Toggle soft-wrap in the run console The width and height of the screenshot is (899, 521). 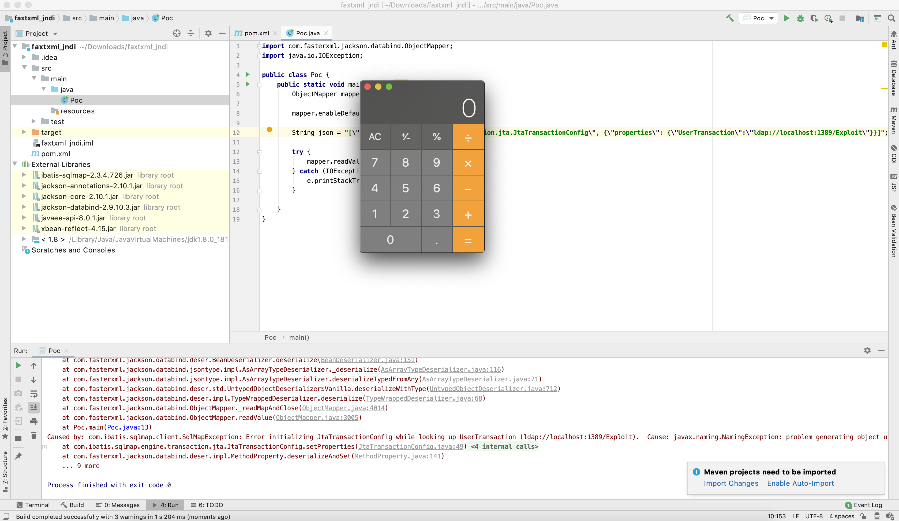(x=33, y=394)
